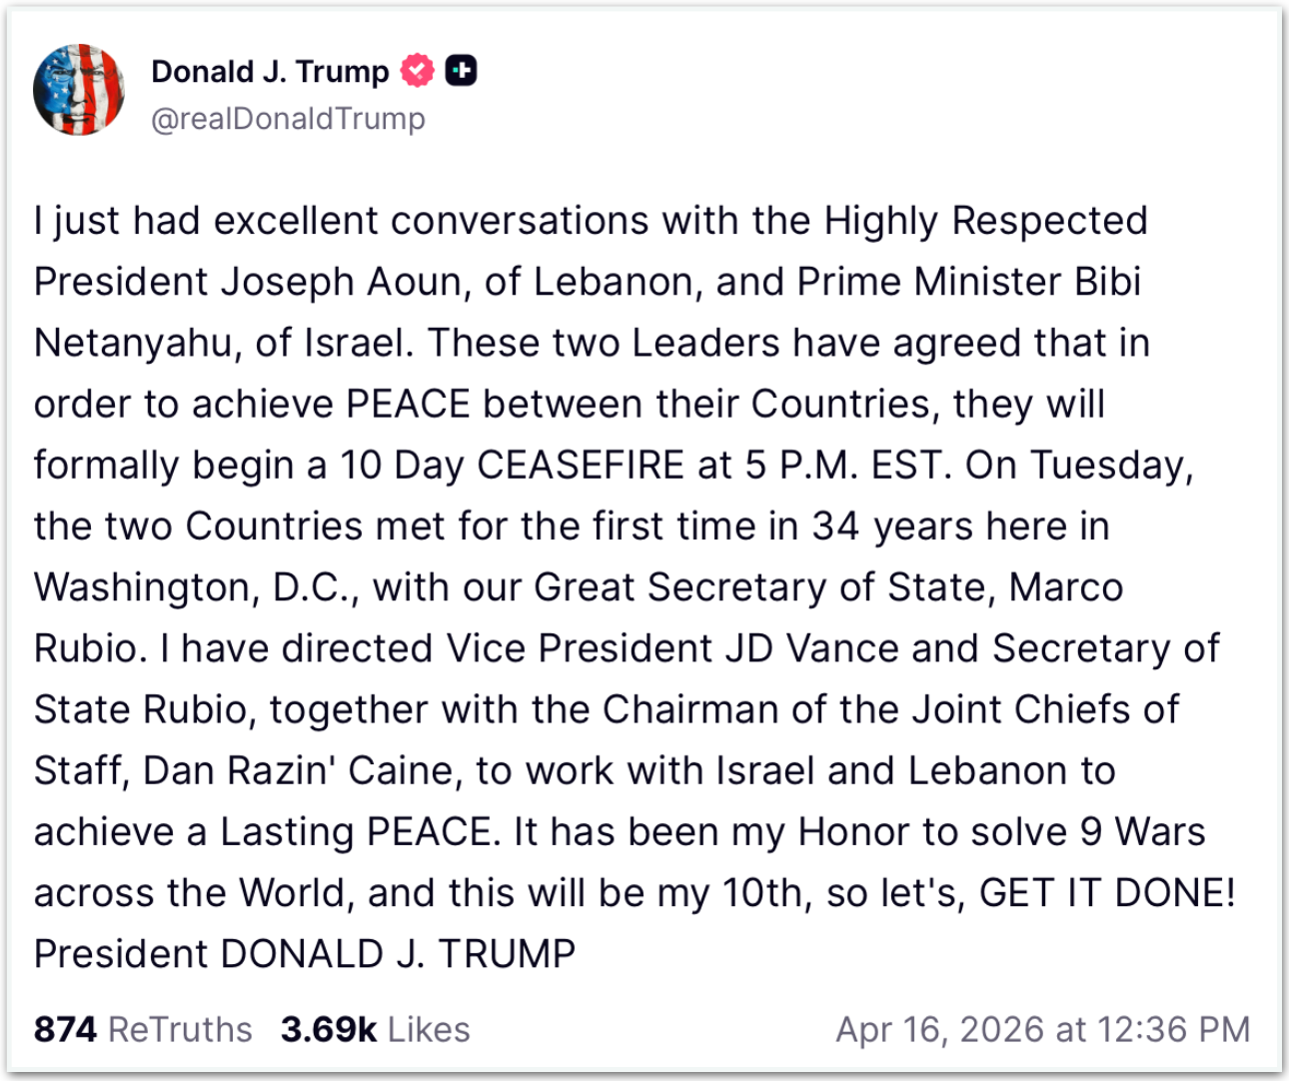1289x1081 pixels.
Task: Click the black plus badge icon
Action: point(461,71)
